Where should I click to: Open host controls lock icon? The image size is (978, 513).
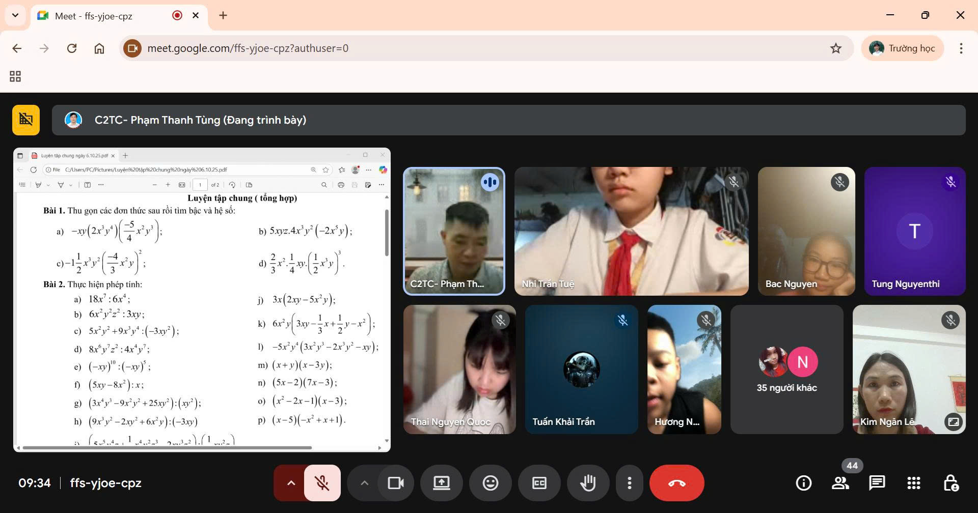[950, 483]
